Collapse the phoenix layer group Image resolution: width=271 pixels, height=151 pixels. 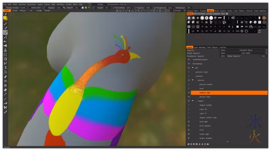(x=192, y=80)
